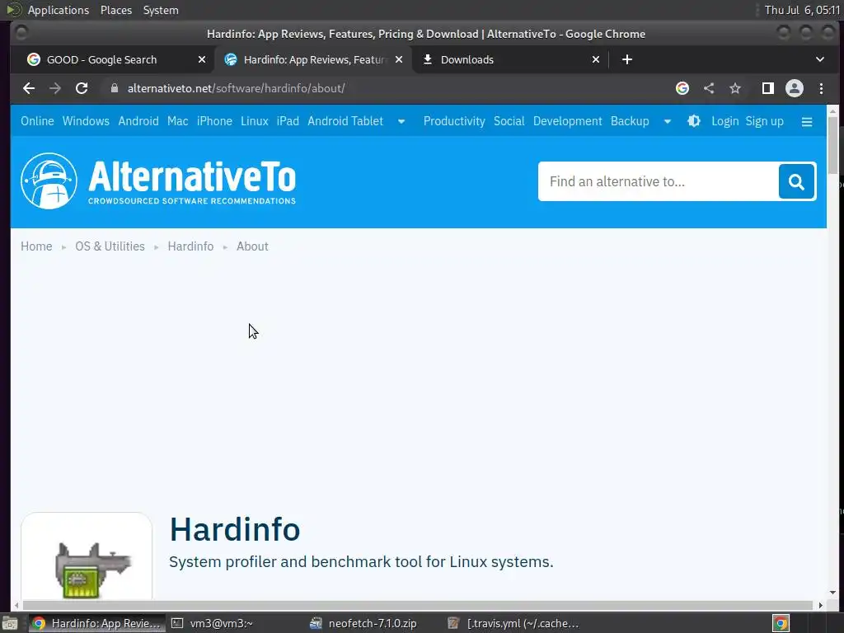Open a new tab with plus button
Screen dimensions: 844x633
[x=627, y=59]
